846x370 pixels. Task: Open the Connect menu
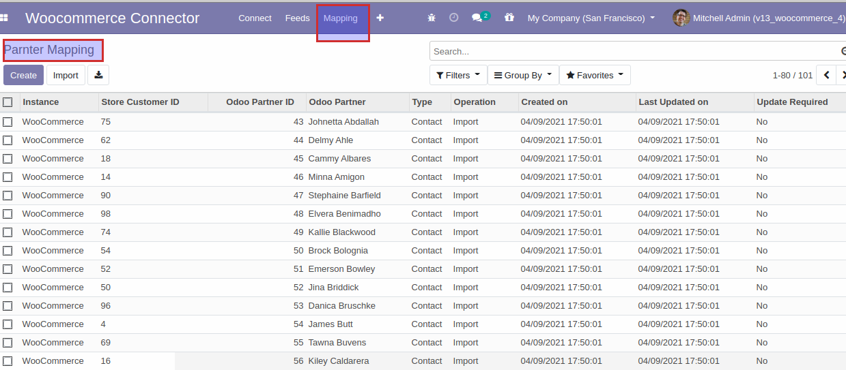255,18
